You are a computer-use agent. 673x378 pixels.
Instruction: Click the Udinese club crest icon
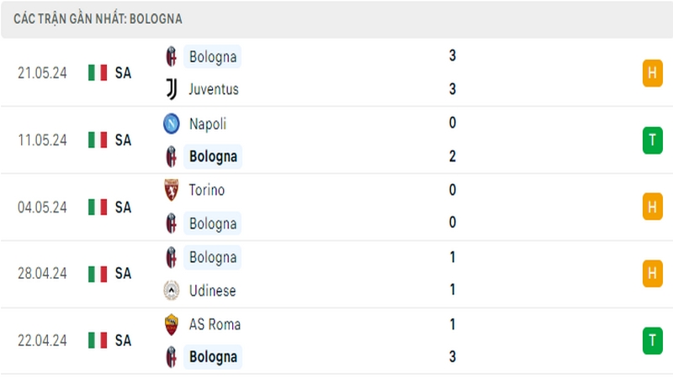172,290
